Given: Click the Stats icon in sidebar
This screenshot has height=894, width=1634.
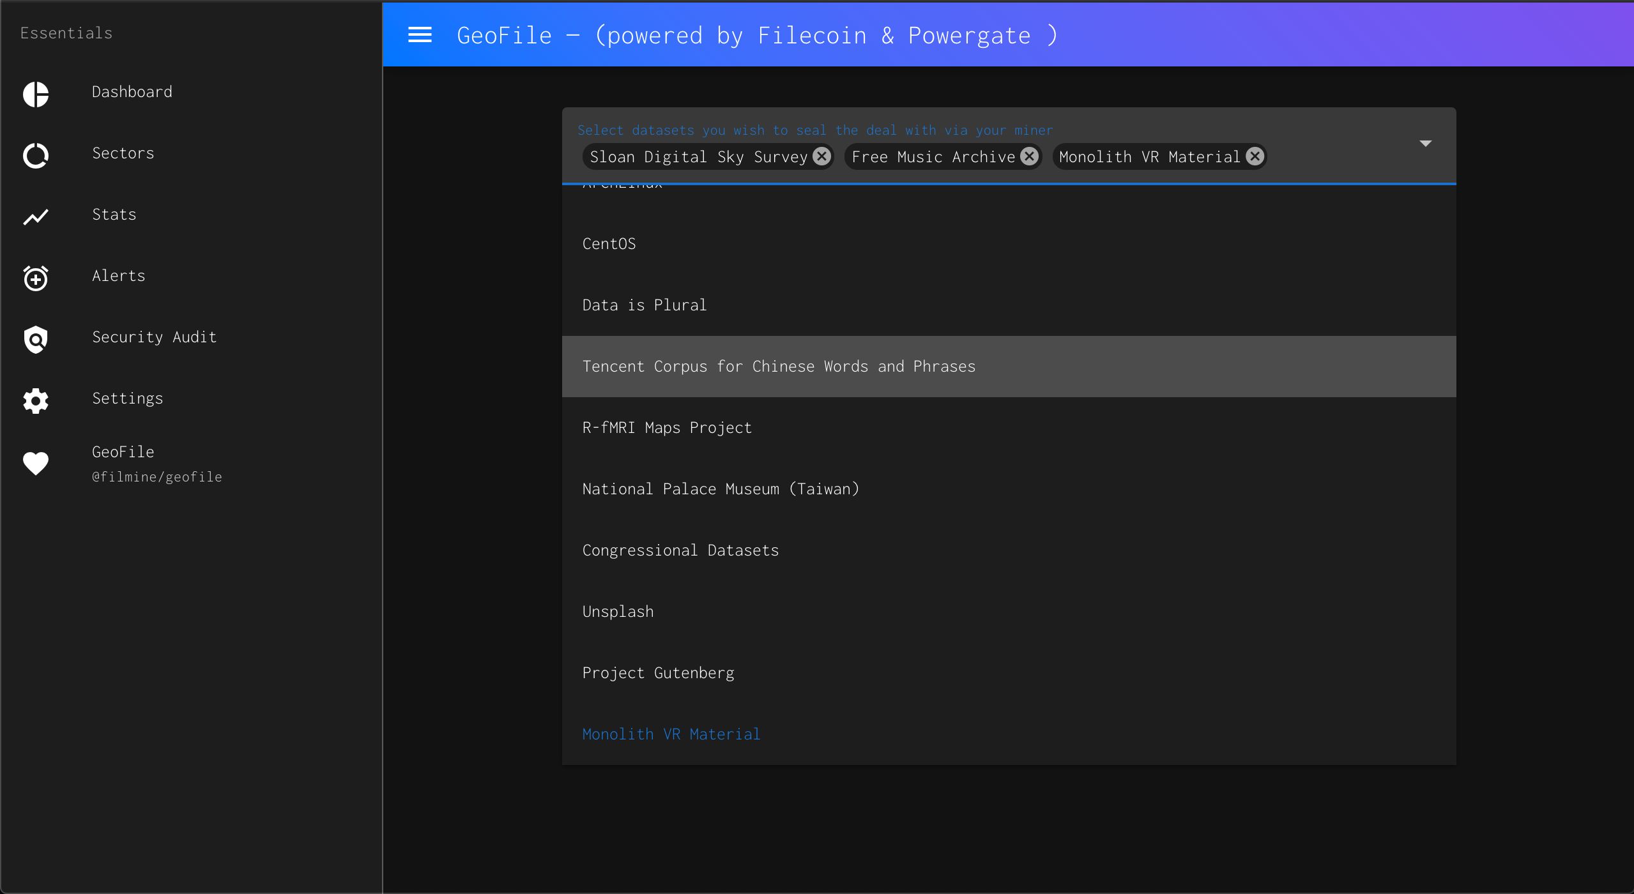Looking at the screenshot, I should [35, 215].
